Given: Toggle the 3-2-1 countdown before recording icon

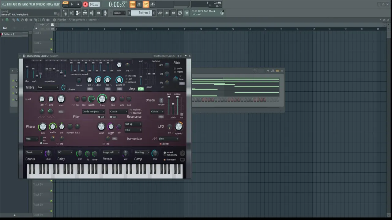Looking at the screenshot, I should [139, 4].
